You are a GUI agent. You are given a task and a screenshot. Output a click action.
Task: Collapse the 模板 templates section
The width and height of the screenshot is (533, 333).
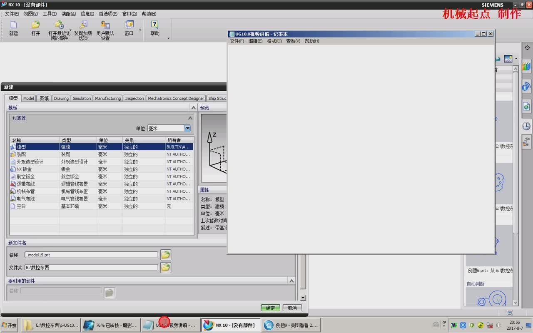point(194,107)
